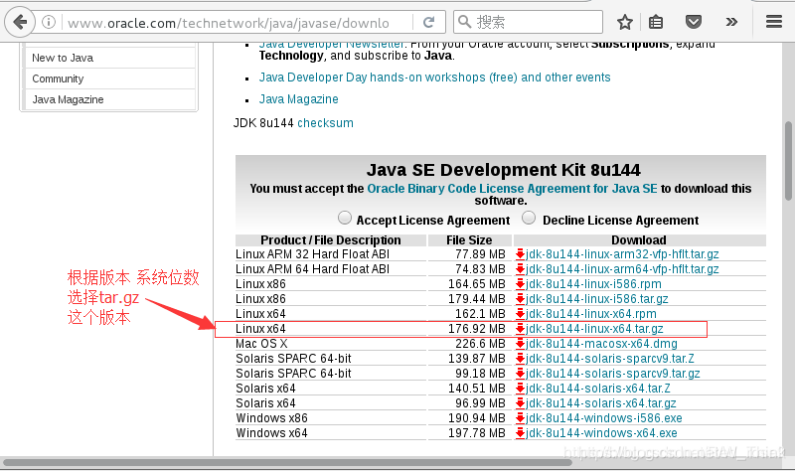The image size is (795, 471).
Task: Open the Firefox hamburger menu
Action: pyautogui.click(x=774, y=22)
